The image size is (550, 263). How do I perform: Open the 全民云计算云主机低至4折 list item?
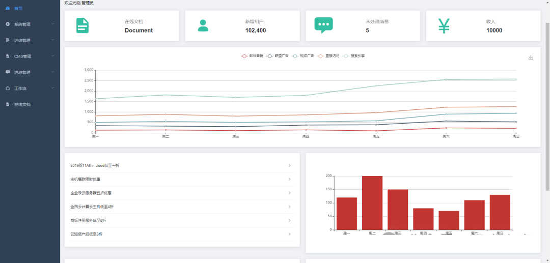[92, 207]
